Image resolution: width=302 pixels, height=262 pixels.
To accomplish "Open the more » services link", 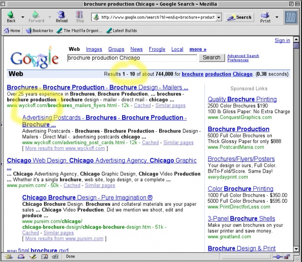I will point(198,49).
